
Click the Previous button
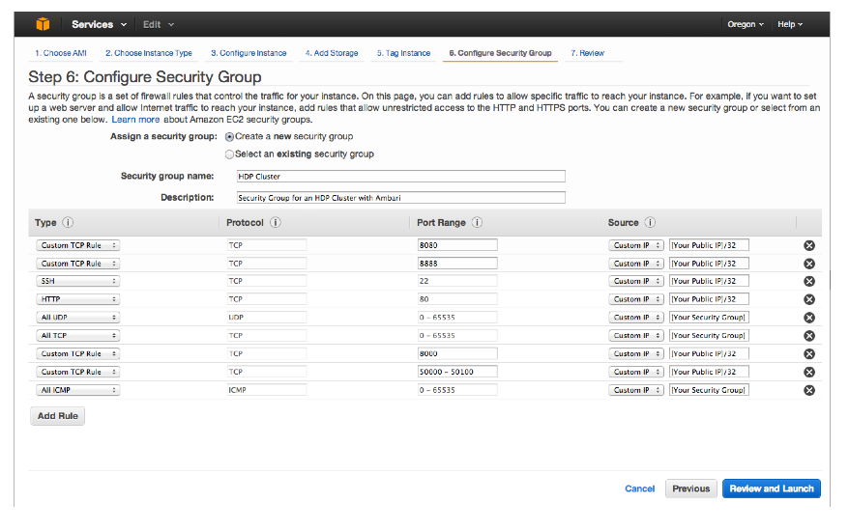690,488
